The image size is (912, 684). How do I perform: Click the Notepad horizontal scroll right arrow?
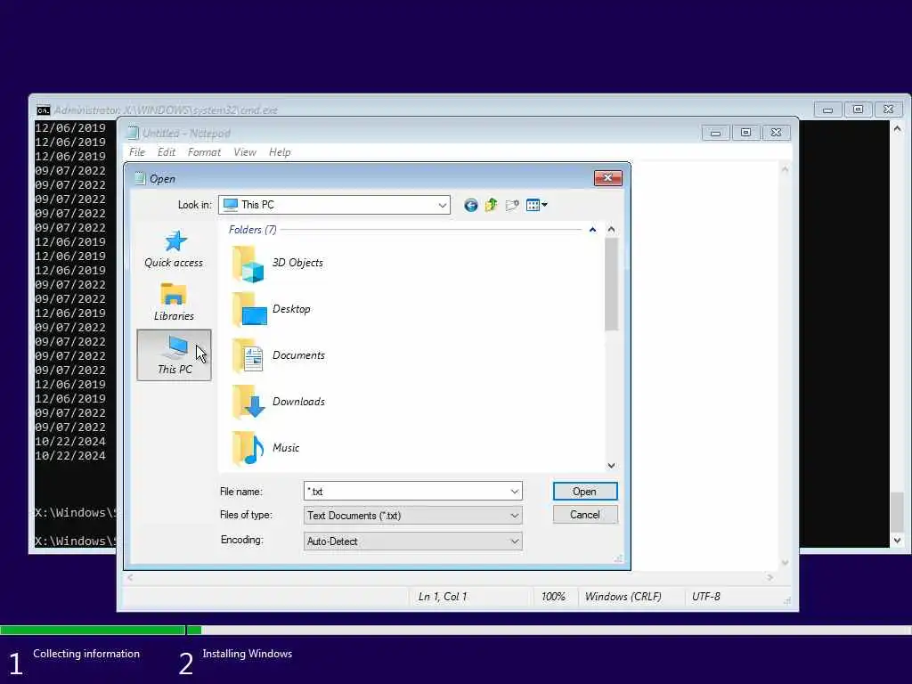point(770,577)
